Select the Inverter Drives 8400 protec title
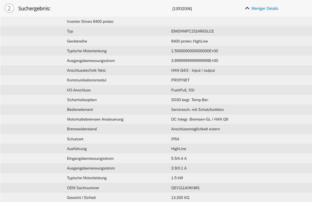 pyautogui.click(x=90, y=21)
